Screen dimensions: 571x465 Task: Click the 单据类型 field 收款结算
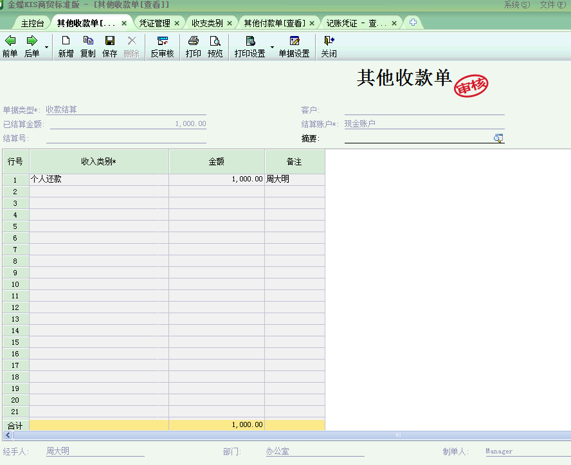[126, 109]
